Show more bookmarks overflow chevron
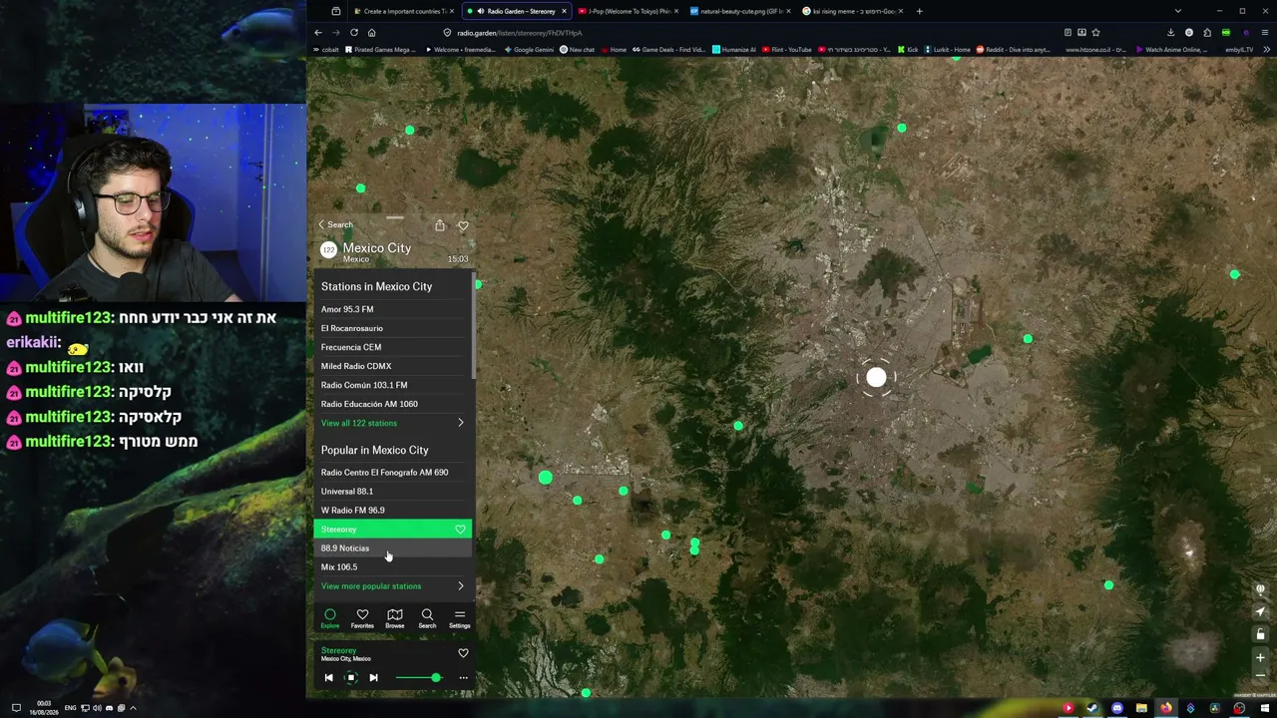1277x718 pixels. 1265,50
